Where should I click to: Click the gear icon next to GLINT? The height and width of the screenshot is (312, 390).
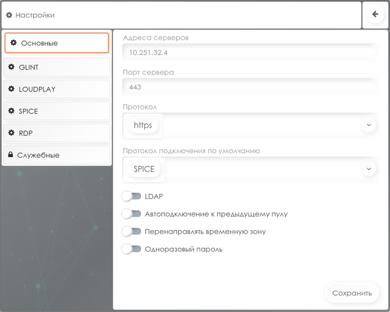[x=11, y=67]
